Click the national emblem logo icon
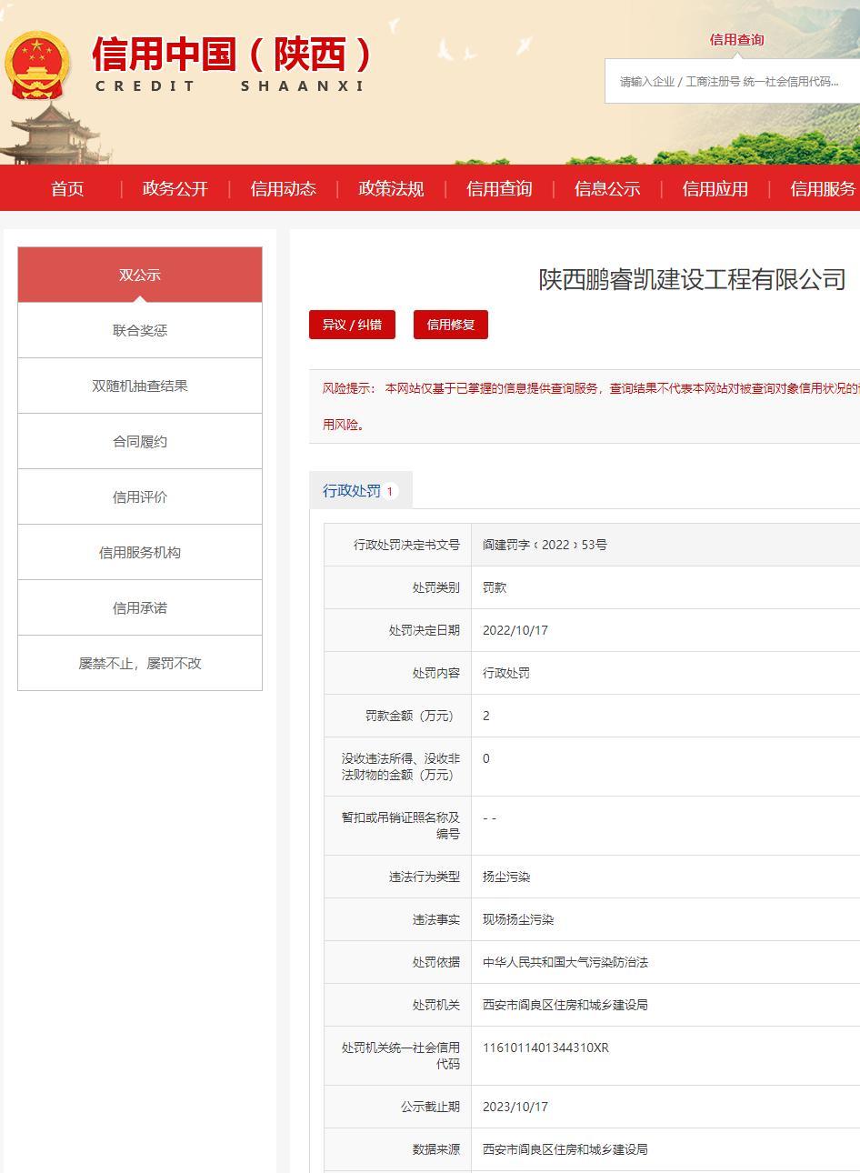This screenshot has width=860, height=1173. [37, 65]
